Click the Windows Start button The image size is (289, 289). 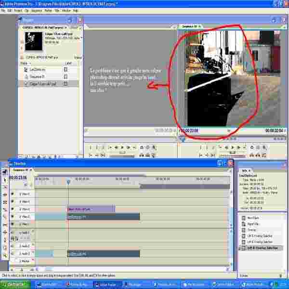point(15,284)
